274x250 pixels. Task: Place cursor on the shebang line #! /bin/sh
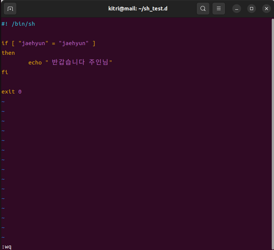18,24
